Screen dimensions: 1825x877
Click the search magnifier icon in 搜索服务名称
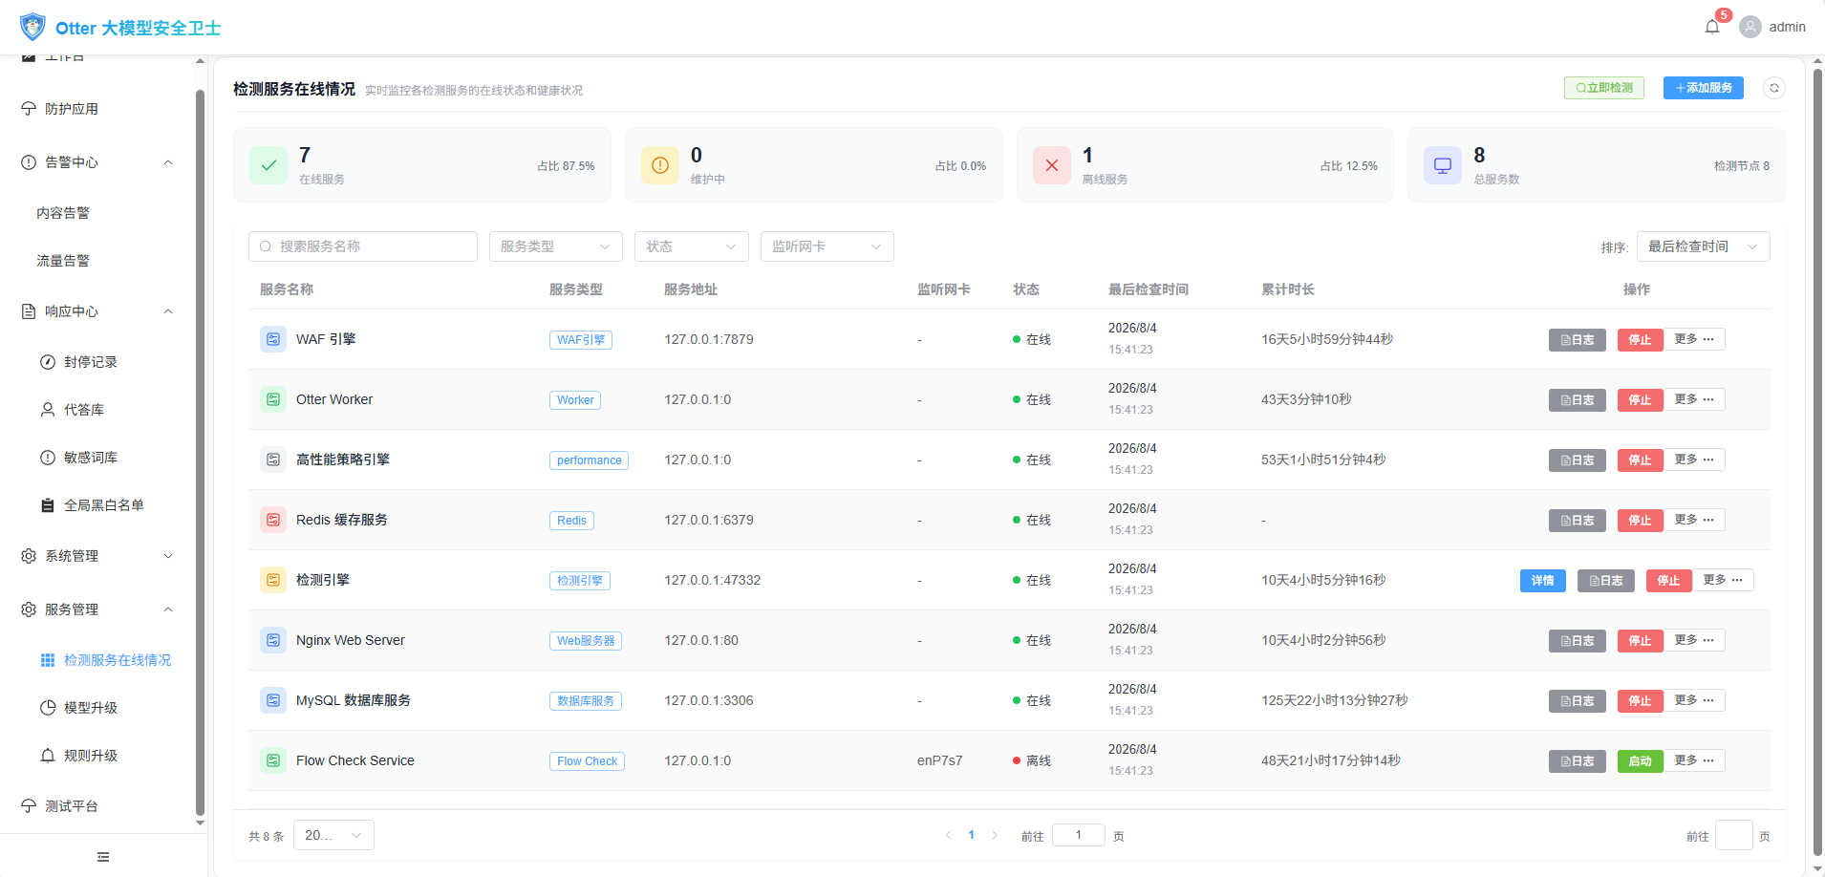coord(266,246)
